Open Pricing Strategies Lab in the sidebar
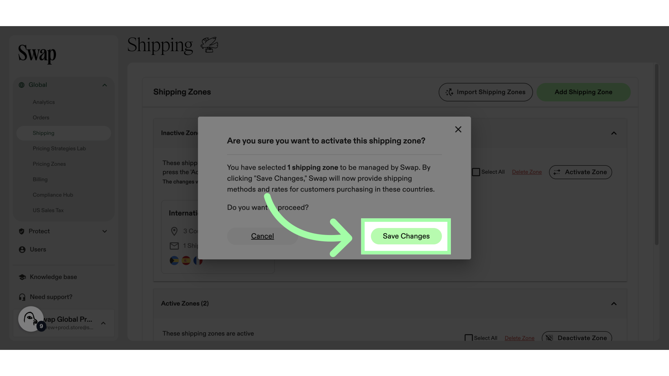Screen dimensions: 669x376 (x=59, y=149)
